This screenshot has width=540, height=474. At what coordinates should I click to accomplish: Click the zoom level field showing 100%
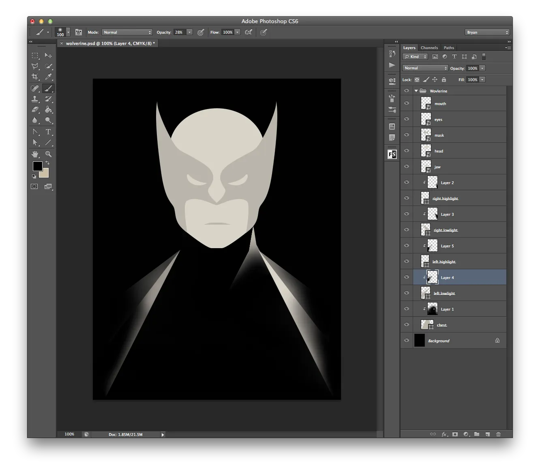[69, 434]
